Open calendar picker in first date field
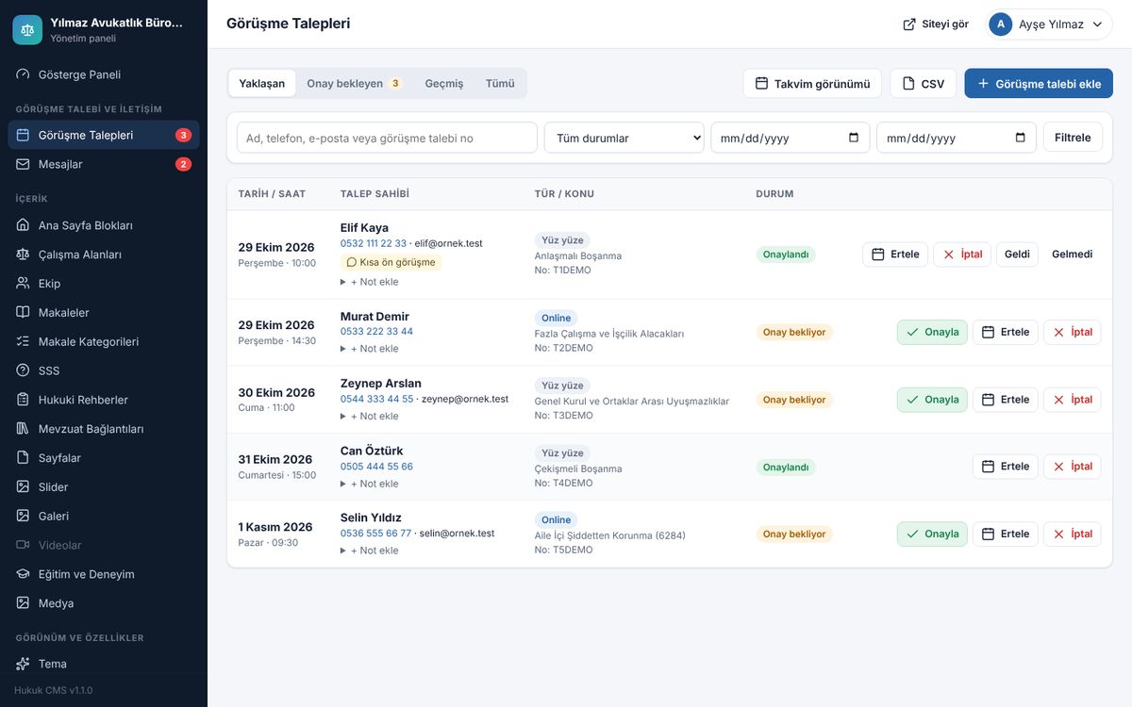1132x707 pixels. [x=854, y=138]
